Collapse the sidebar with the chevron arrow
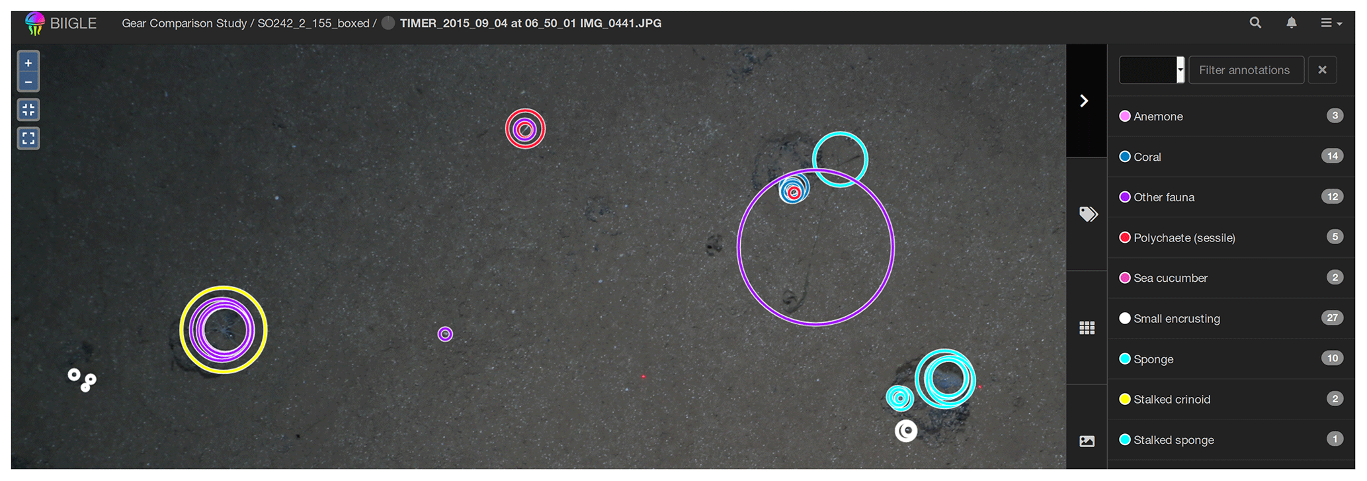The height and width of the screenshot is (481, 1367). [1084, 101]
